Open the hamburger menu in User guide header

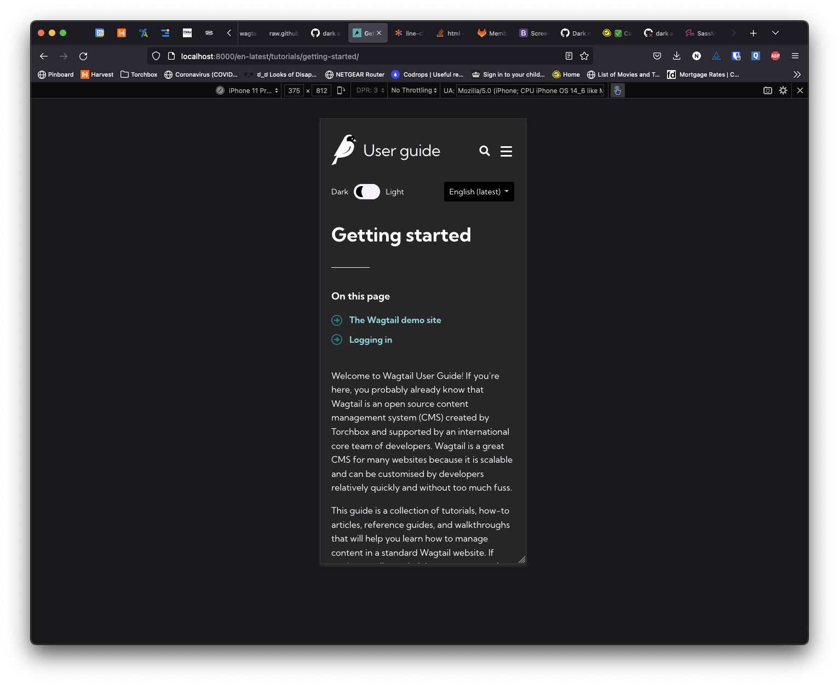tap(506, 151)
